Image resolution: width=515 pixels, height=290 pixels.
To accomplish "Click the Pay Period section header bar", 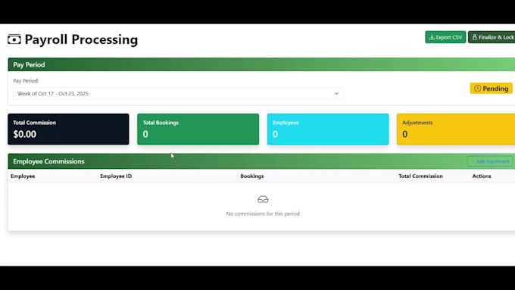I will [261, 64].
